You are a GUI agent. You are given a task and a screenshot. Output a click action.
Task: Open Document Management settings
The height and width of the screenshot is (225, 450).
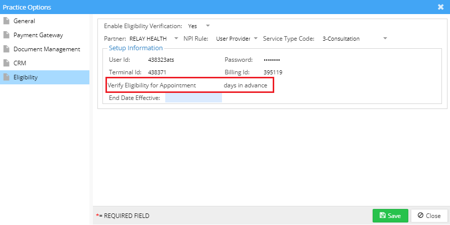(x=47, y=49)
